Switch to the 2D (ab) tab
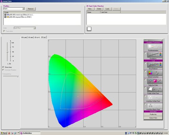This screenshot has width=169, height=135. [30, 37]
